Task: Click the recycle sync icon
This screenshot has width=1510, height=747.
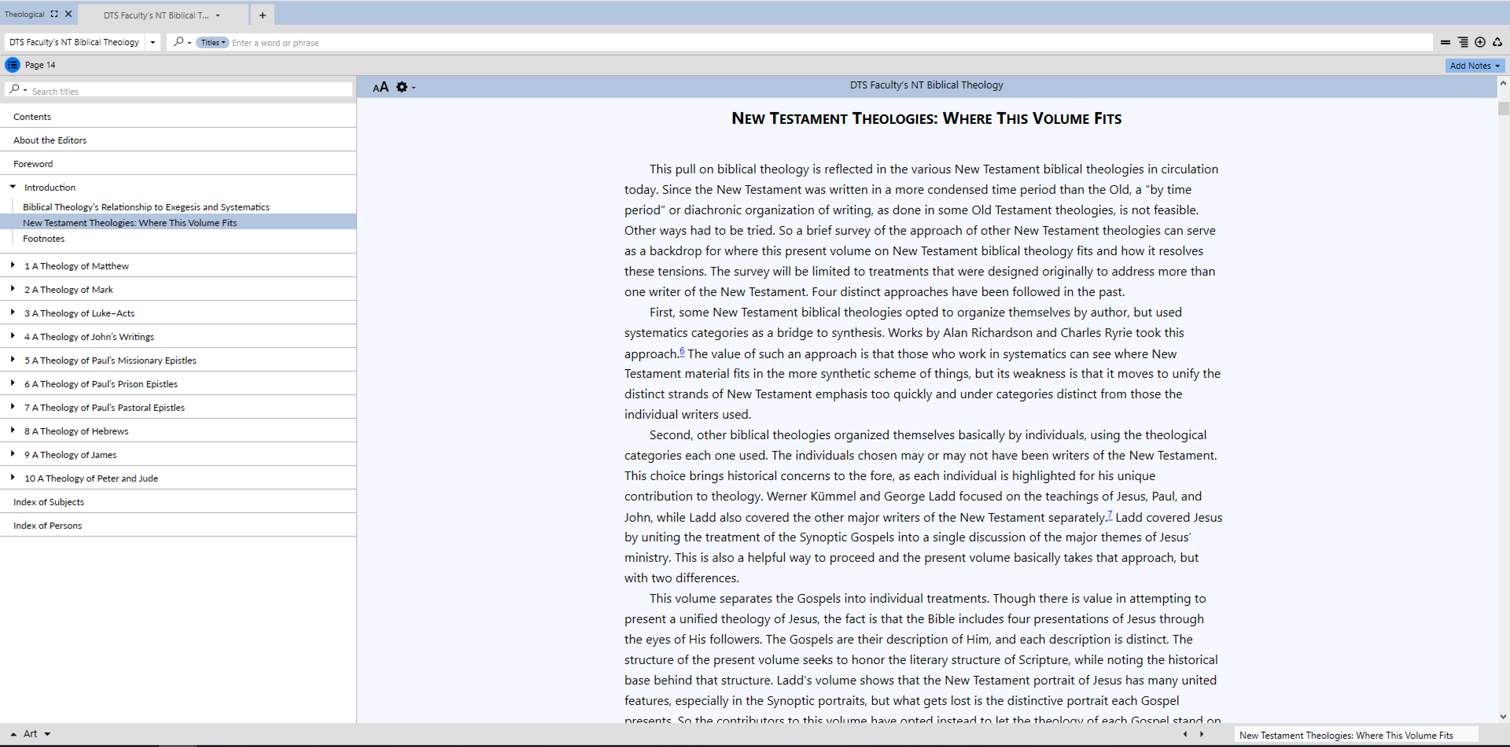Action: click(x=1497, y=42)
